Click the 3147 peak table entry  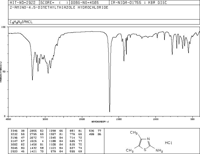18,141
